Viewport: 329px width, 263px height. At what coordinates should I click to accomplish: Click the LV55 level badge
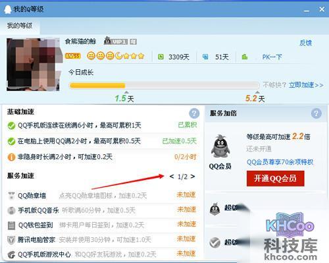(x=72, y=56)
